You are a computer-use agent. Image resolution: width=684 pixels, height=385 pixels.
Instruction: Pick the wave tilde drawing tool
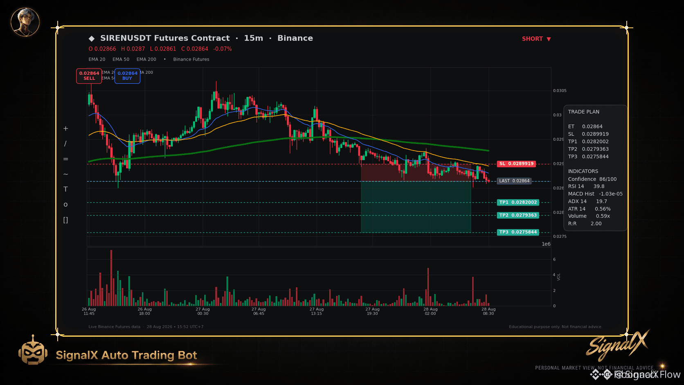65,174
